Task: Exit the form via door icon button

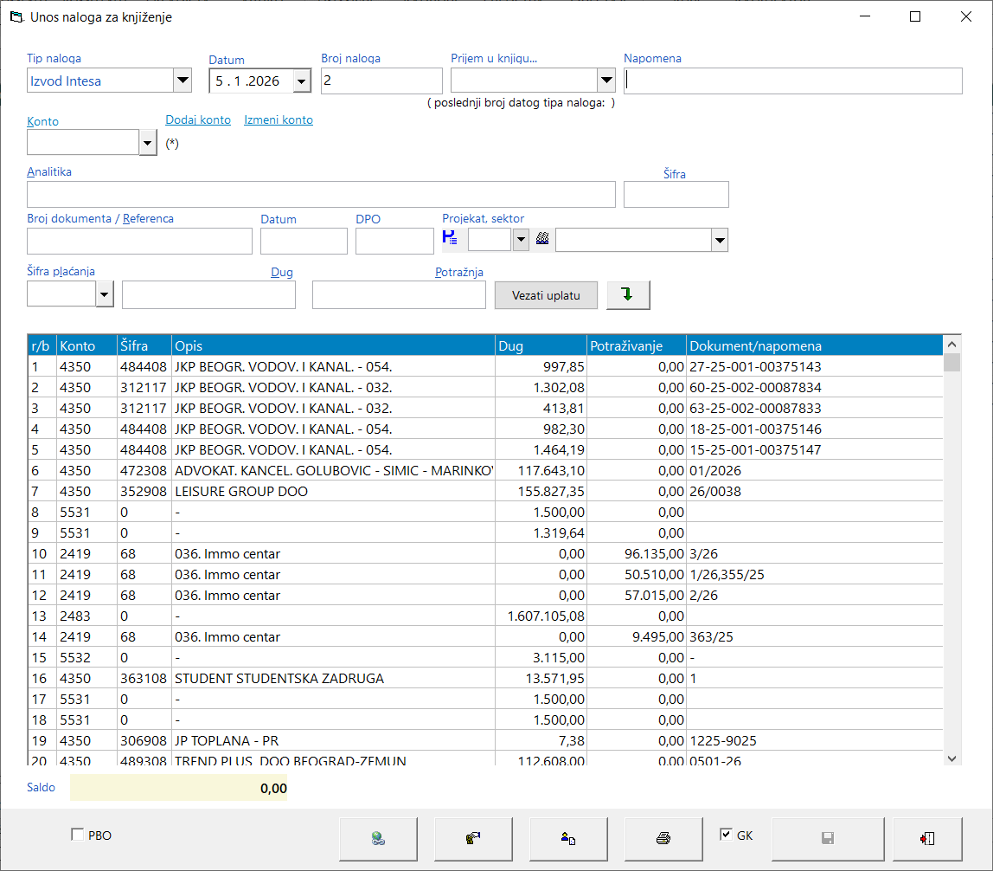Action: coord(927,839)
